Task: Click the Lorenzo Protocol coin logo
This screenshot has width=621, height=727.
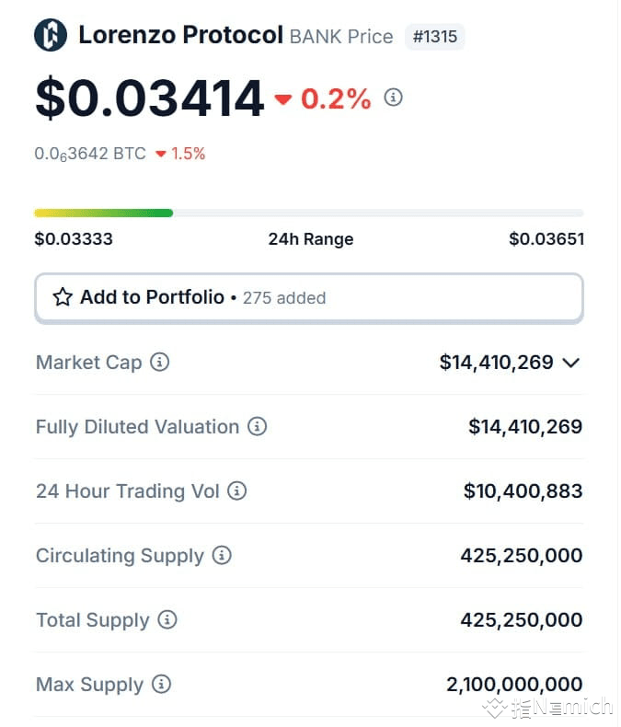Action: click(x=51, y=35)
